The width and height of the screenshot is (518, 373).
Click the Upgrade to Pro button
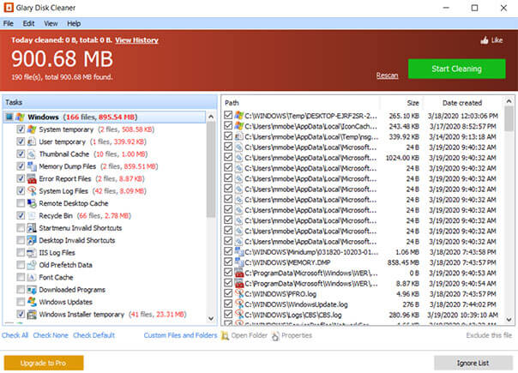point(44,363)
